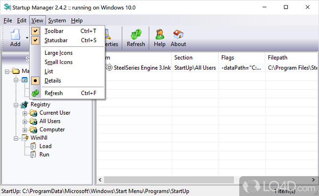
Task: Click the '-dataPath="C:...' flags cell
Action: coord(241,68)
